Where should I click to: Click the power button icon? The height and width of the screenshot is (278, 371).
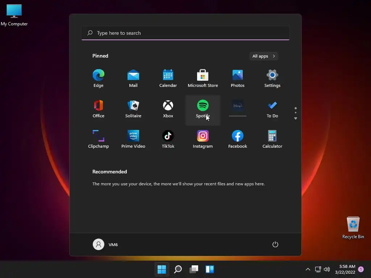[x=275, y=244]
